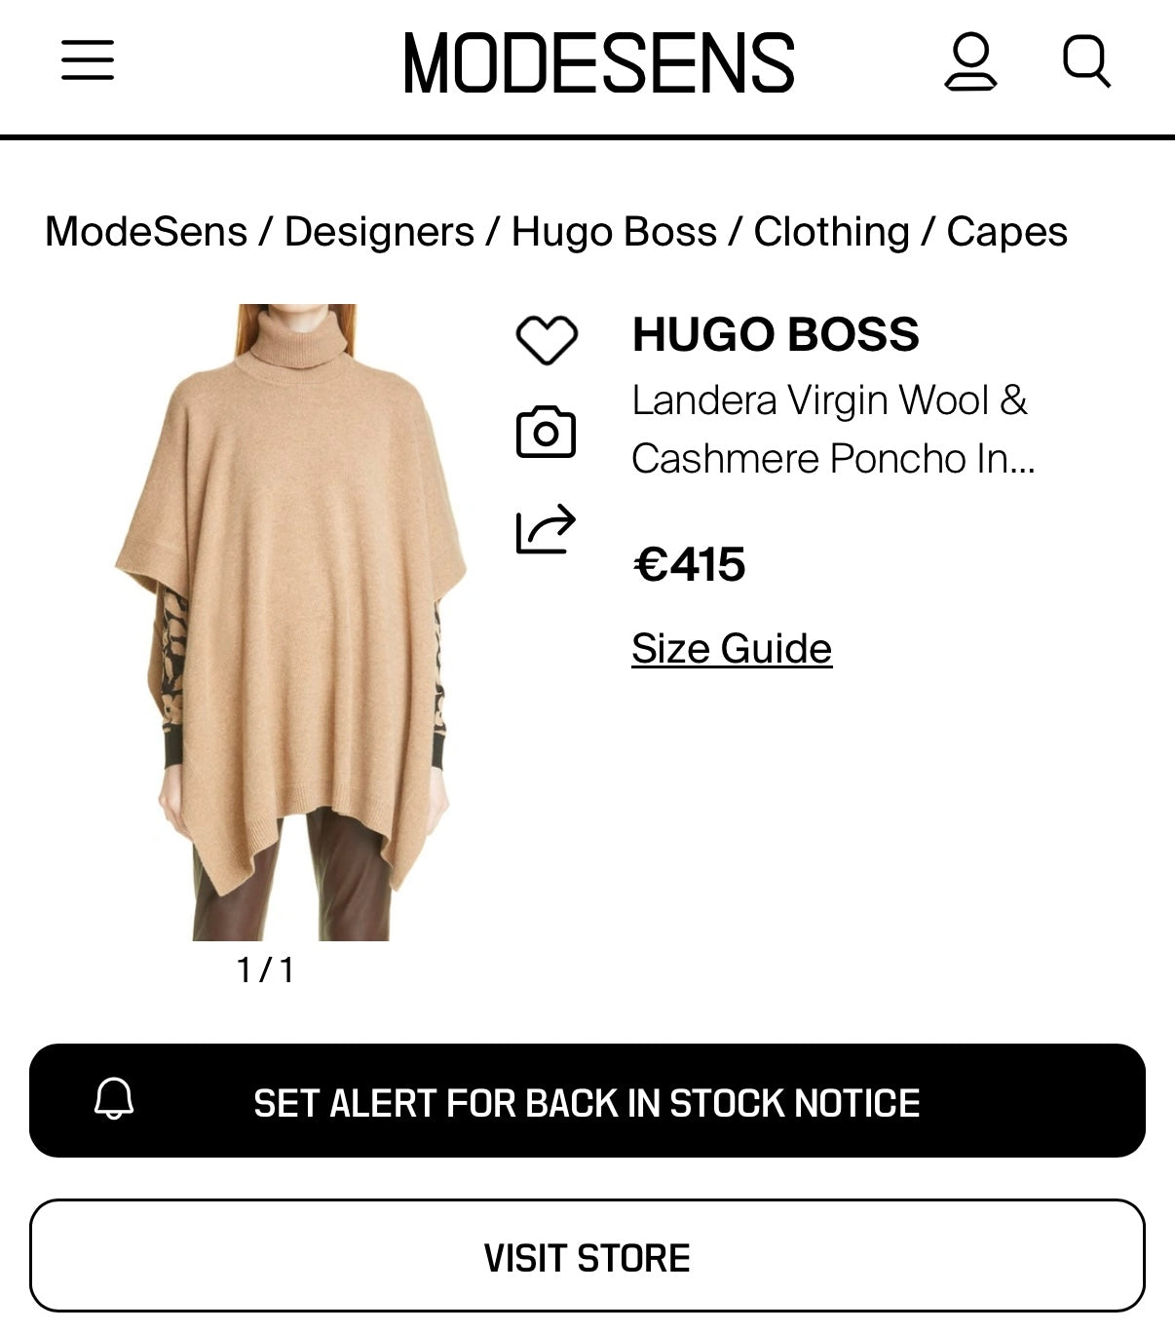The width and height of the screenshot is (1175, 1332).
Task: Open Hugo Boss breadcrumb link
Action: [x=614, y=232]
